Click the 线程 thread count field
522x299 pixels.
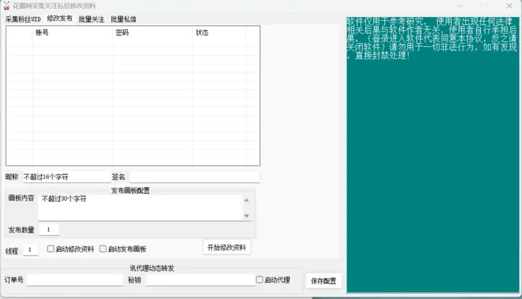point(31,250)
